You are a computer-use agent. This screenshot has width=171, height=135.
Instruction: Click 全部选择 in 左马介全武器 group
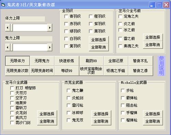click(47, 114)
